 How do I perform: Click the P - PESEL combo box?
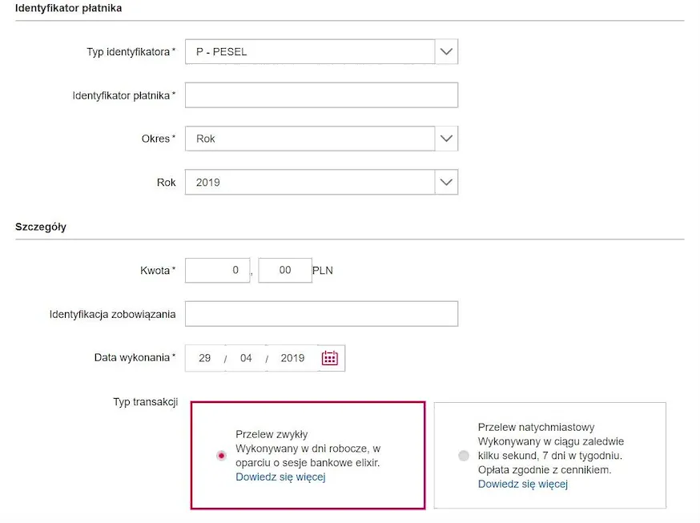(310, 52)
